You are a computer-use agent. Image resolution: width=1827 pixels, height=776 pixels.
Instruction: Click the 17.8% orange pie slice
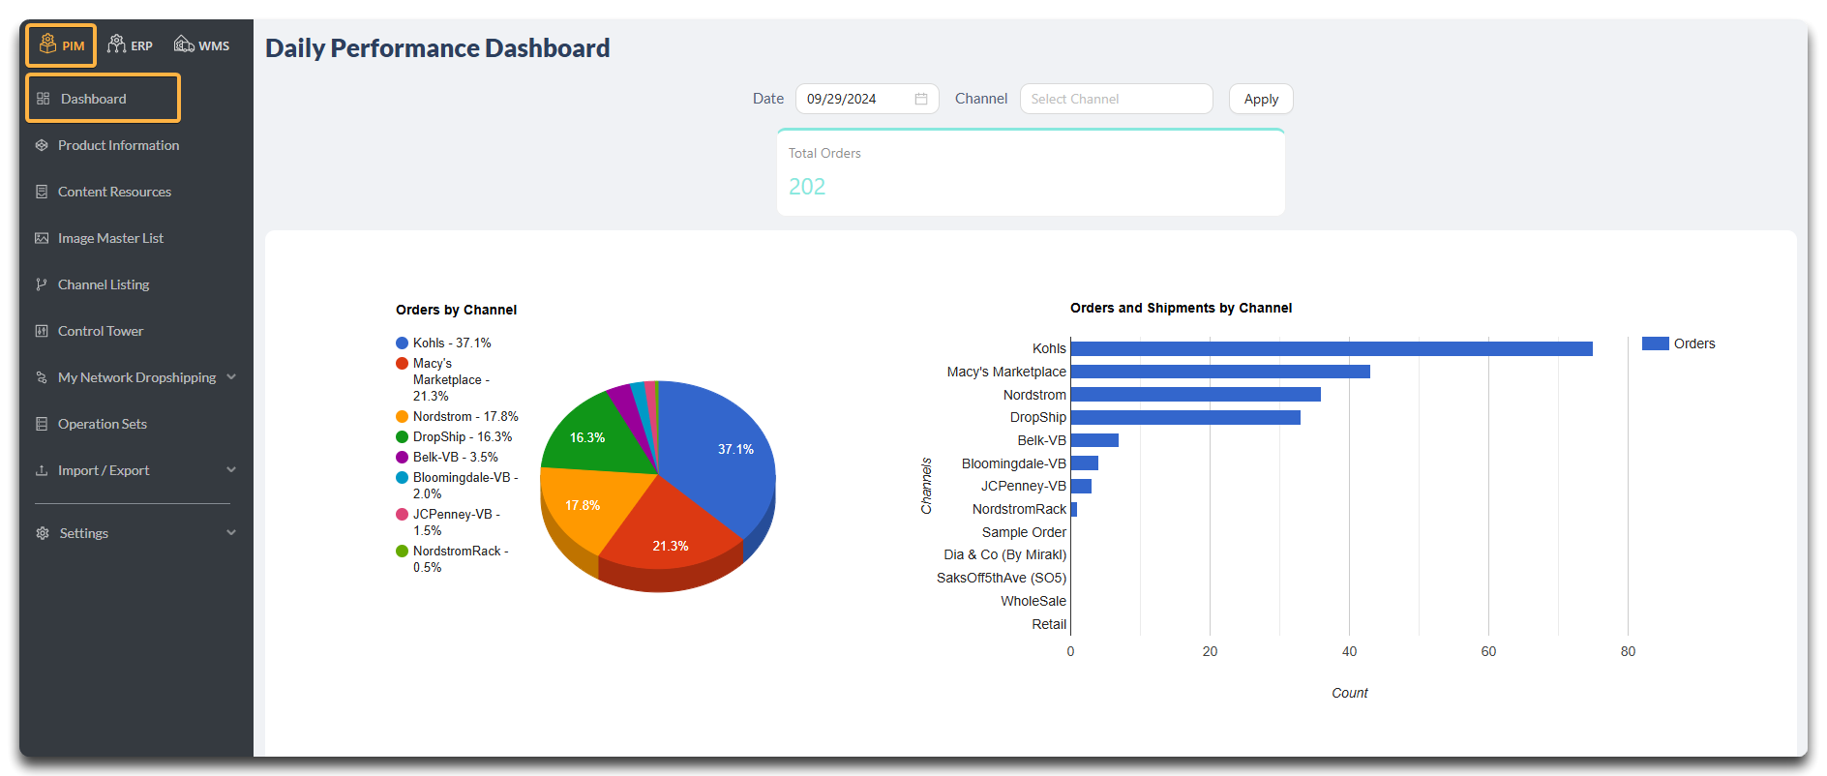(585, 503)
